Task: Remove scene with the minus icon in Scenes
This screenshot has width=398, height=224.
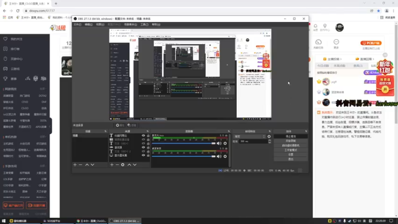Action: click(x=81, y=165)
